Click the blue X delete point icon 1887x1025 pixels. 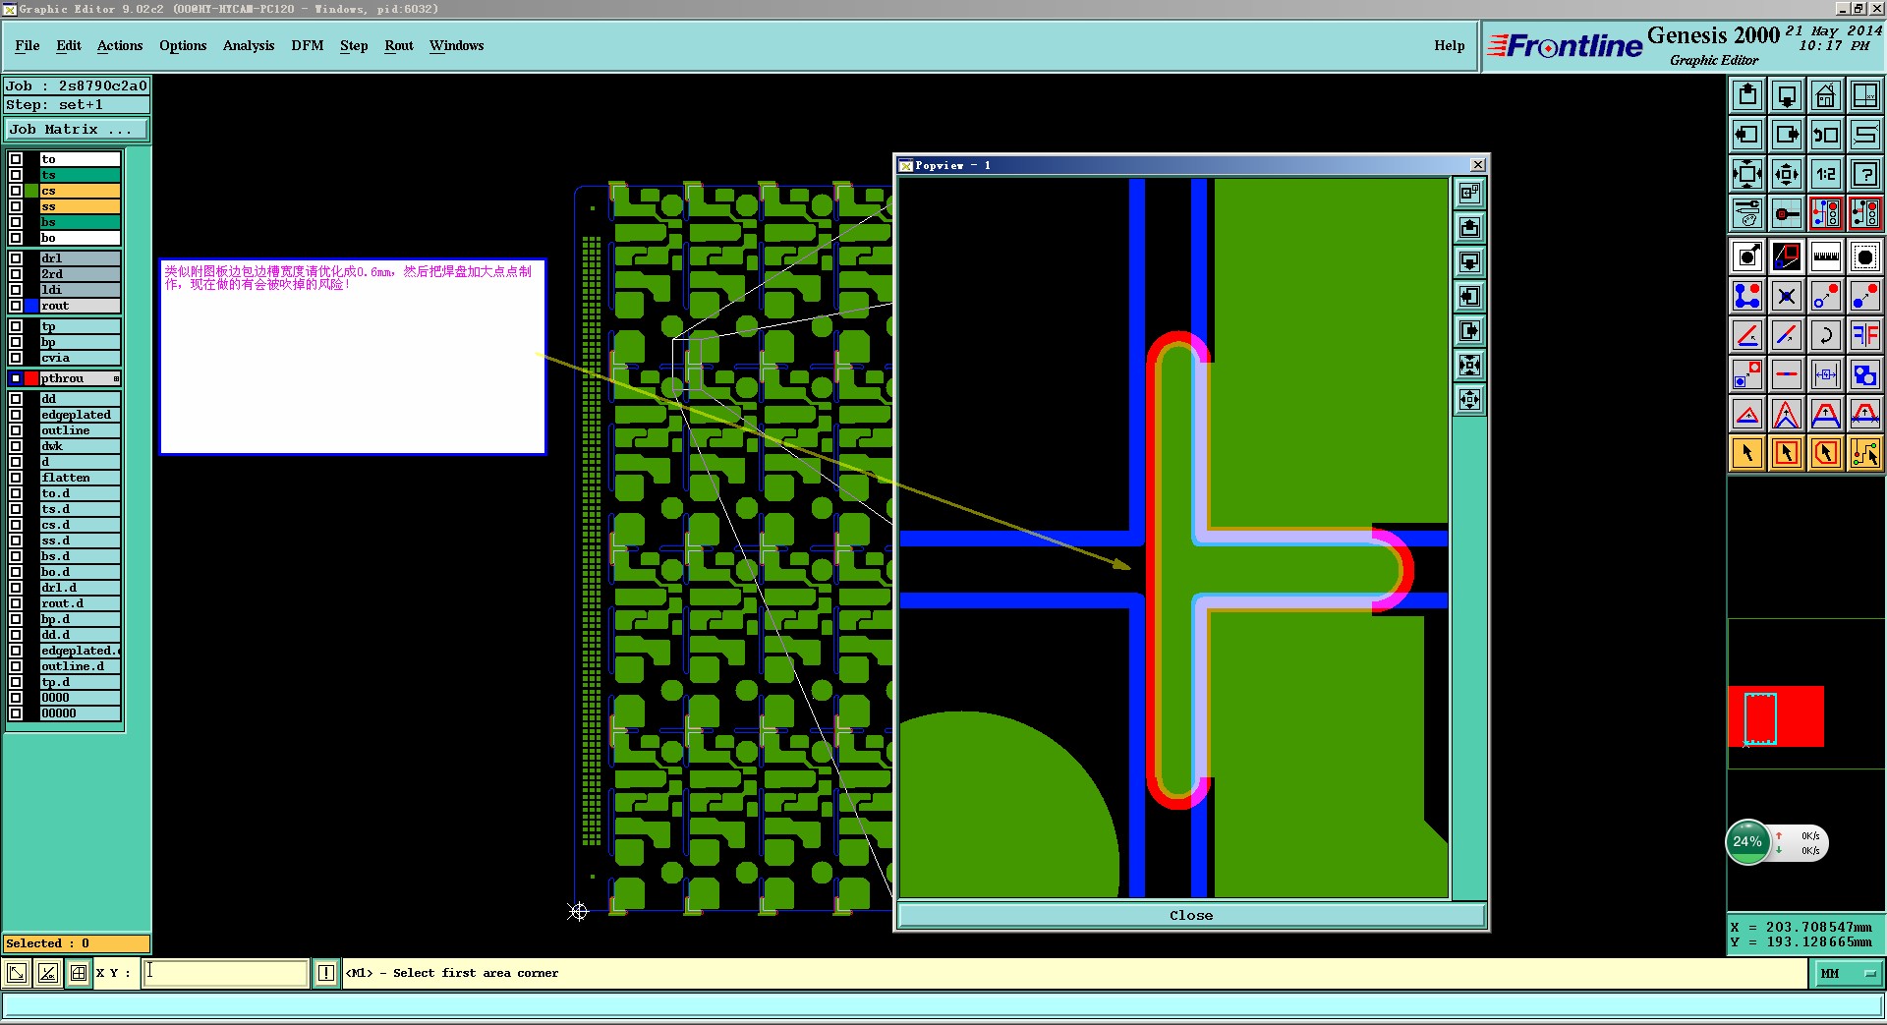pyautogui.click(x=1787, y=296)
